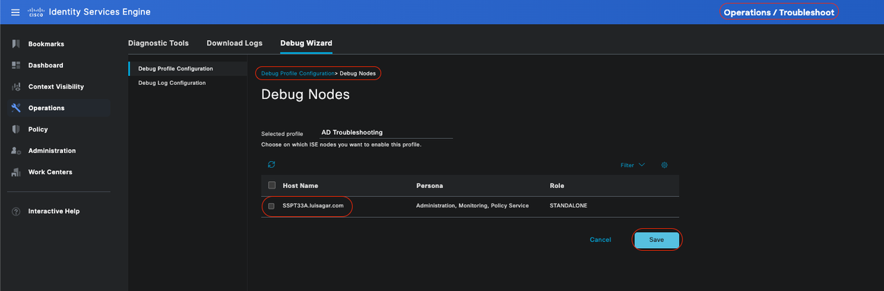Switch to Download Logs tab
Viewport: 884px width, 291px height.
[x=235, y=43]
